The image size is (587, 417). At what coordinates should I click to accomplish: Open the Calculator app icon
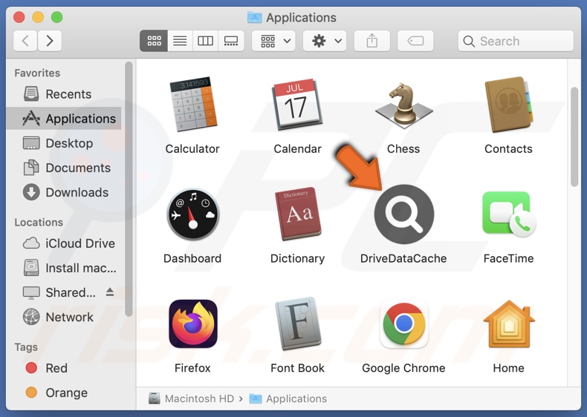click(193, 105)
